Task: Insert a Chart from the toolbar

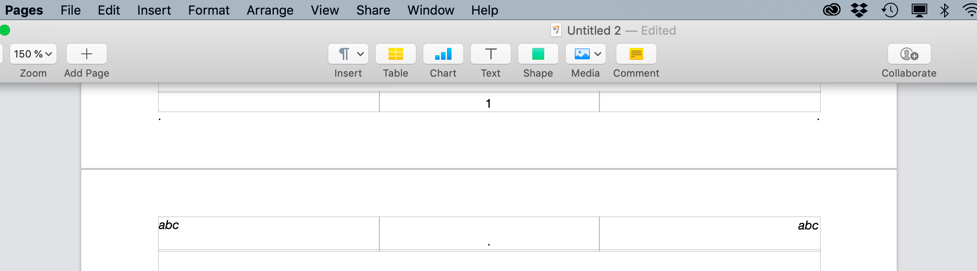Action: tap(443, 54)
